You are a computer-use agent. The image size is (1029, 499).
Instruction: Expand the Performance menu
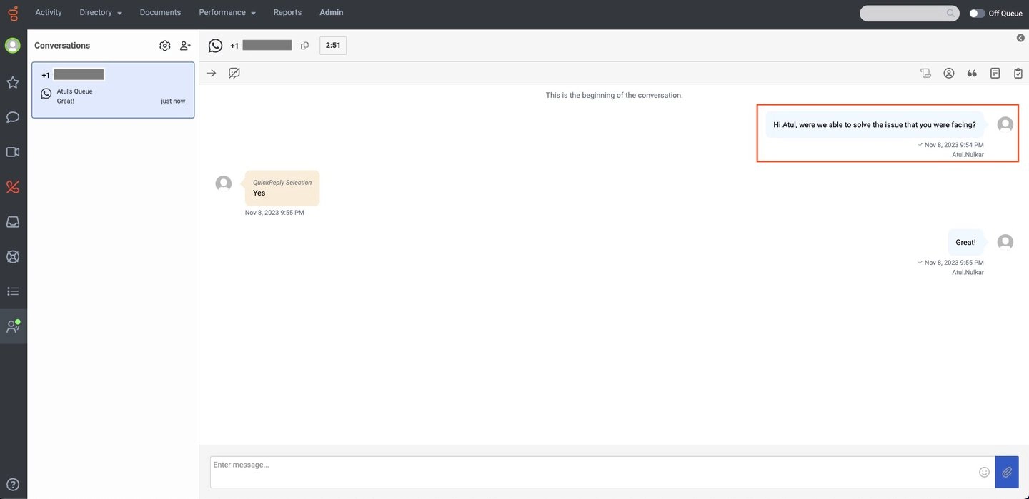227,13
